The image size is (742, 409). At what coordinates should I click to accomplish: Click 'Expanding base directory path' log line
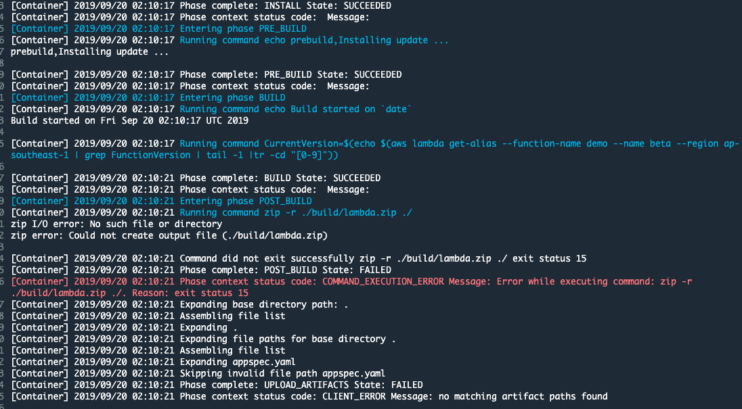coord(179,305)
